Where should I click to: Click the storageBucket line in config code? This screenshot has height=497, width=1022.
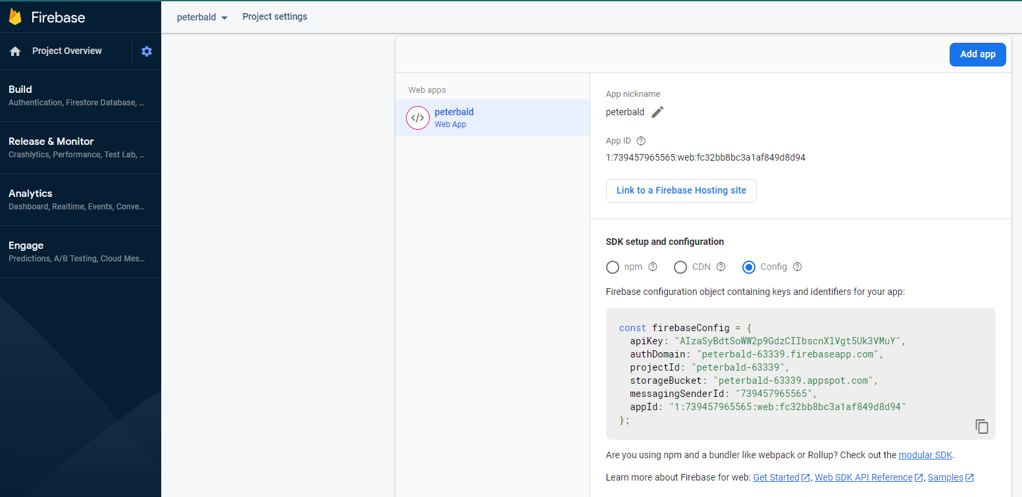tap(754, 380)
